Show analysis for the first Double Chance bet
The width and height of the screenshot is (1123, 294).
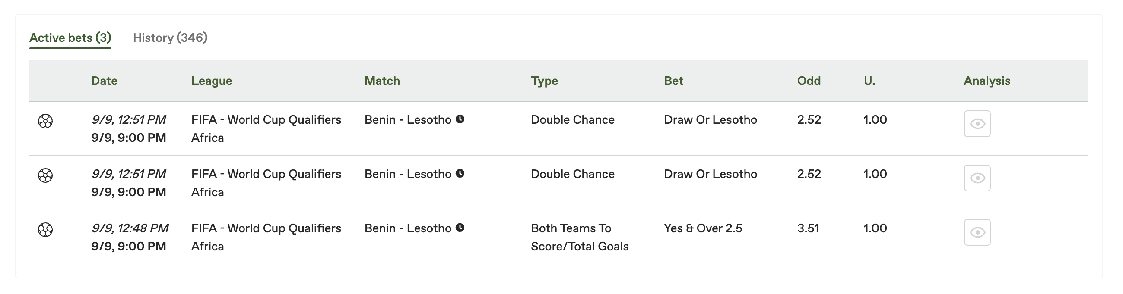977,124
